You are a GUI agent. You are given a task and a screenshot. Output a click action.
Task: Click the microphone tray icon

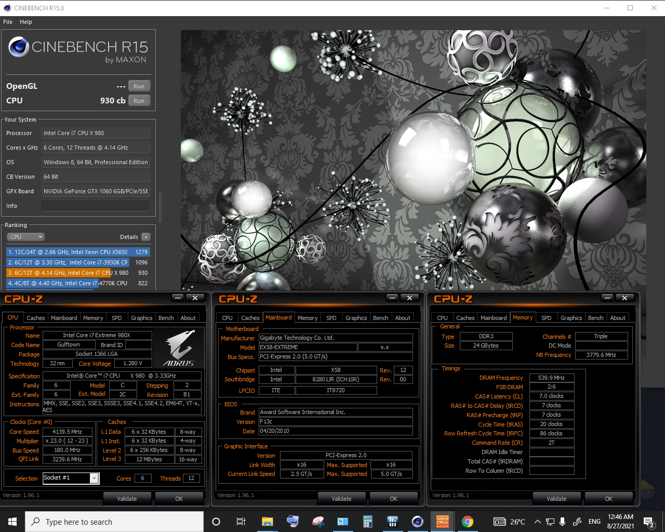coord(564,522)
